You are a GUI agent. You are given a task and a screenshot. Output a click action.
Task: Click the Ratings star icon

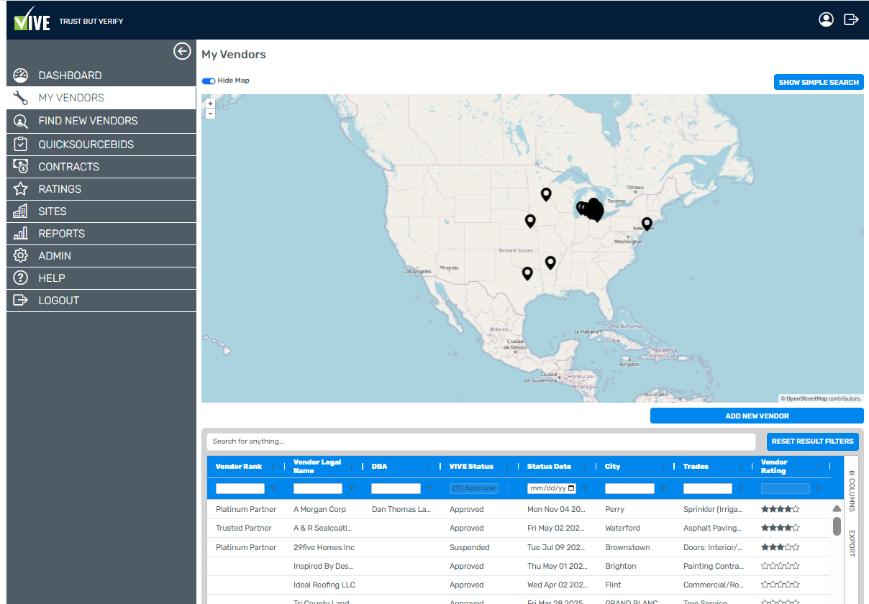pos(20,188)
